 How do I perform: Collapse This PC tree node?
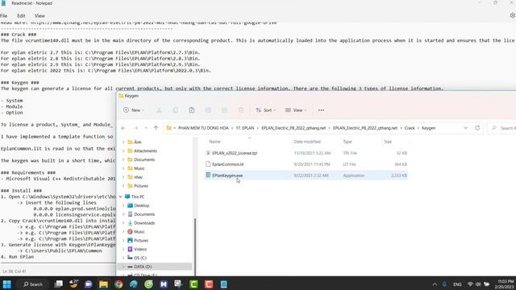tap(121, 197)
